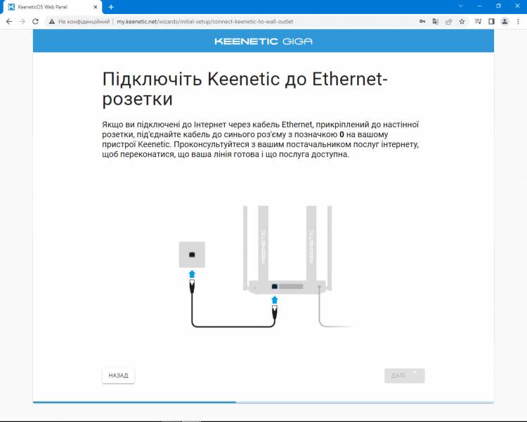The height and width of the screenshot is (422, 527).
Task: Reload the page with refresh icon
Action: [35, 22]
